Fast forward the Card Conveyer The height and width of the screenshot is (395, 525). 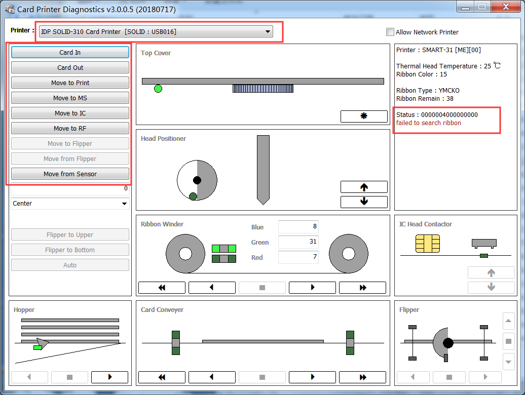click(x=362, y=377)
